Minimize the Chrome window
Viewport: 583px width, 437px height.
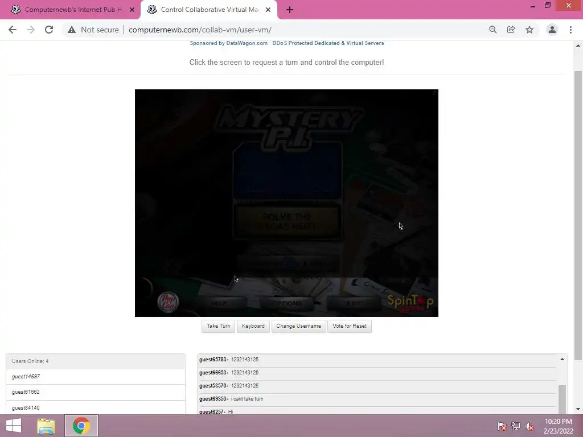533,6
